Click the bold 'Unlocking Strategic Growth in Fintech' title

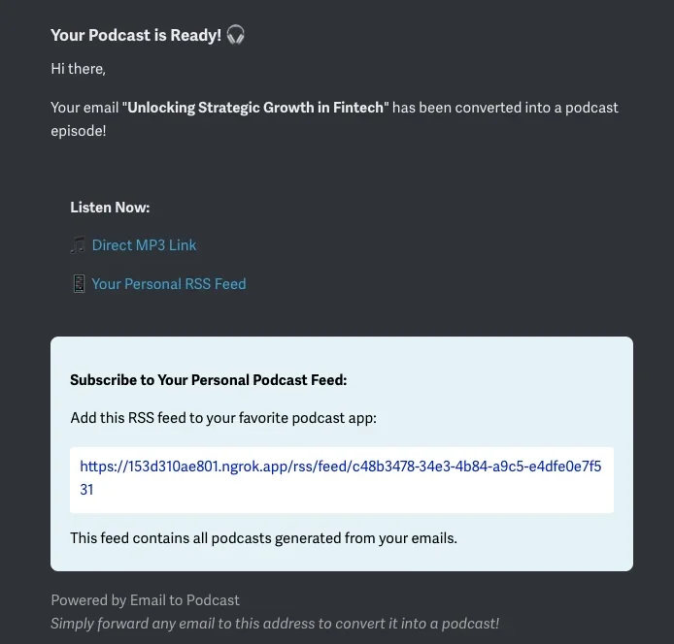tap(255, 108)
